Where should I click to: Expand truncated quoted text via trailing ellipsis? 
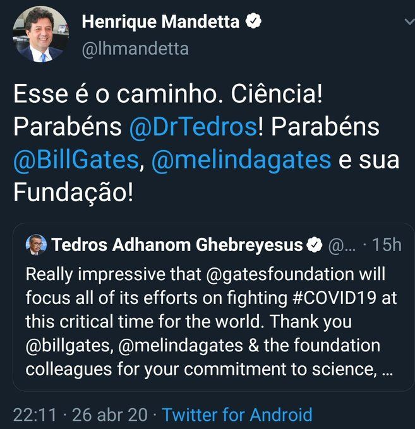(x=387, y=368)
